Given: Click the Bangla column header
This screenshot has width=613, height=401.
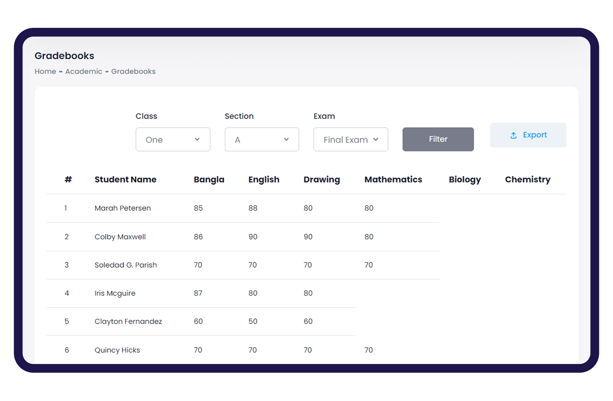Looking at the screenshot, I should [209, 179].
